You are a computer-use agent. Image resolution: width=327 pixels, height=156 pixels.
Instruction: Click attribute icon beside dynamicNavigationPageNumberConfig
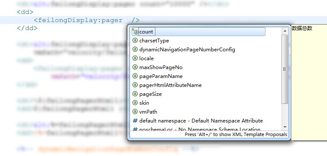(135, 50)
